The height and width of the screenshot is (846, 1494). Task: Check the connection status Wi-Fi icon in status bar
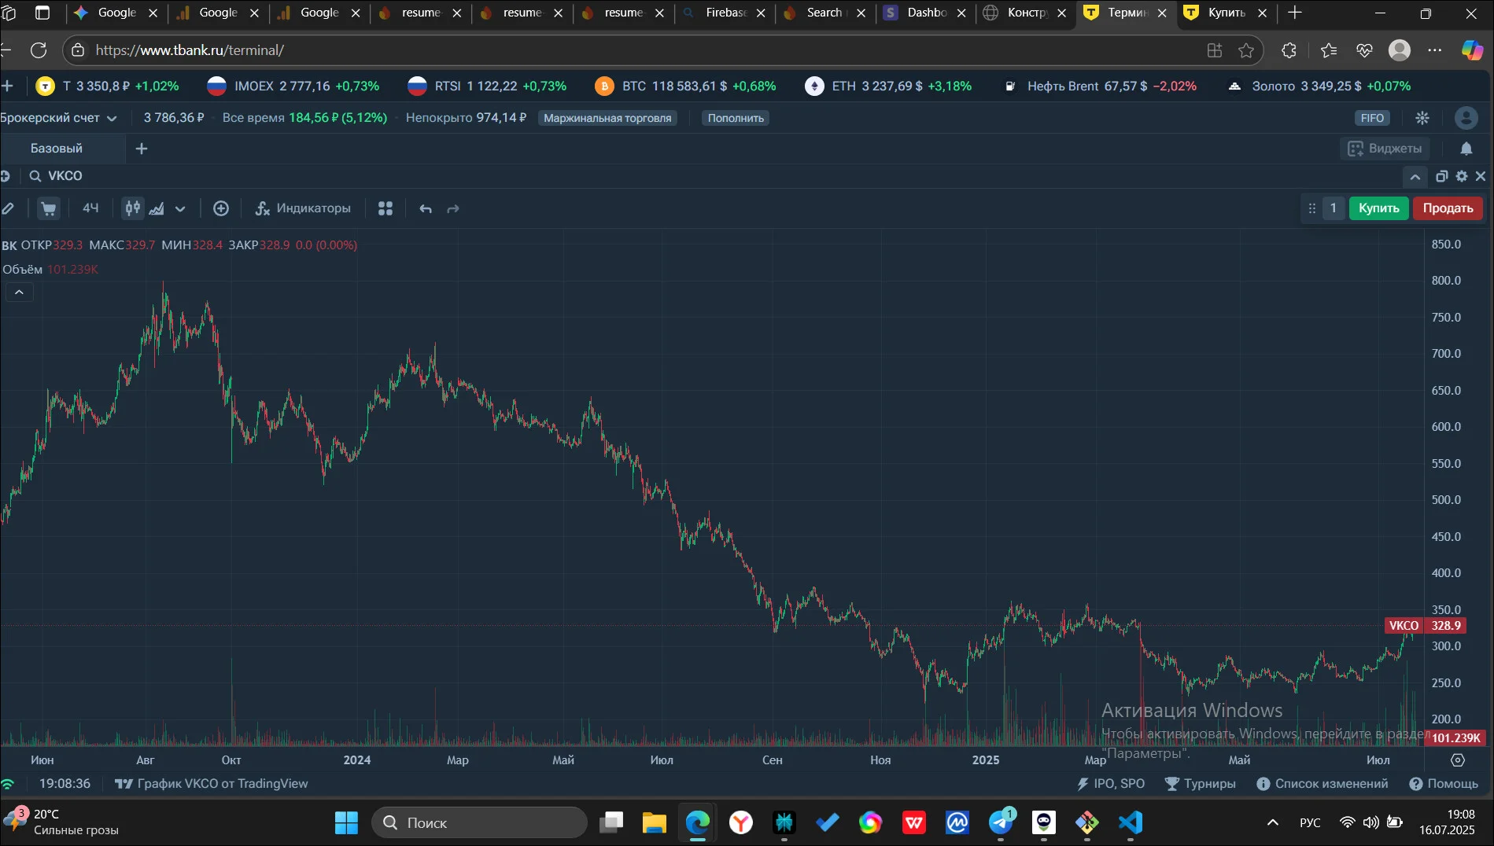[8, 784]
